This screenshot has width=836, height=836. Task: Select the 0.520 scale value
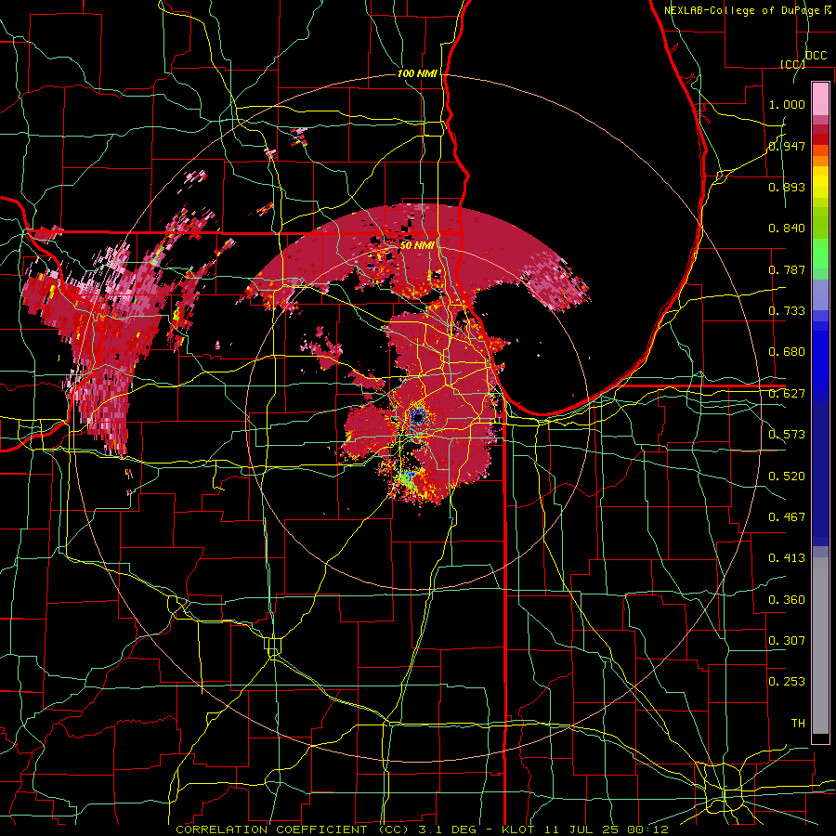coord(787,477)
